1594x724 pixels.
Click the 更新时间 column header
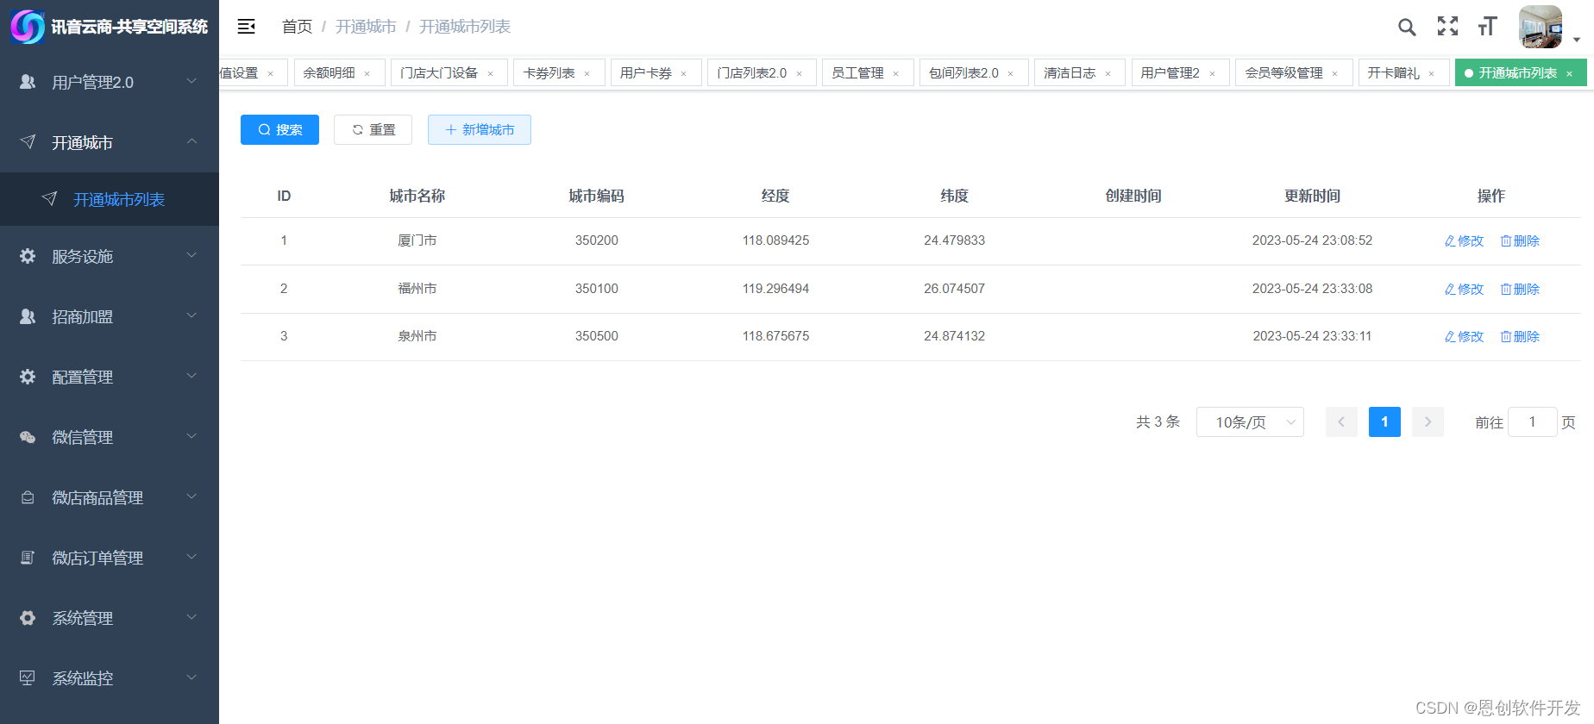(x=1312, y=197)
